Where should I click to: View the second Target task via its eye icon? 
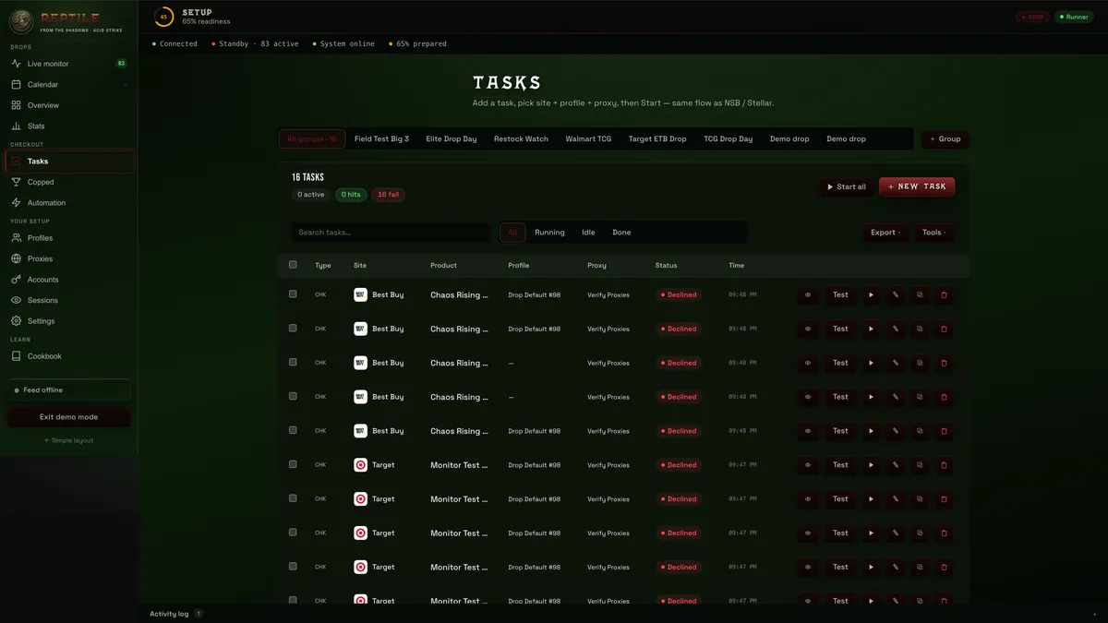point(808,499)
